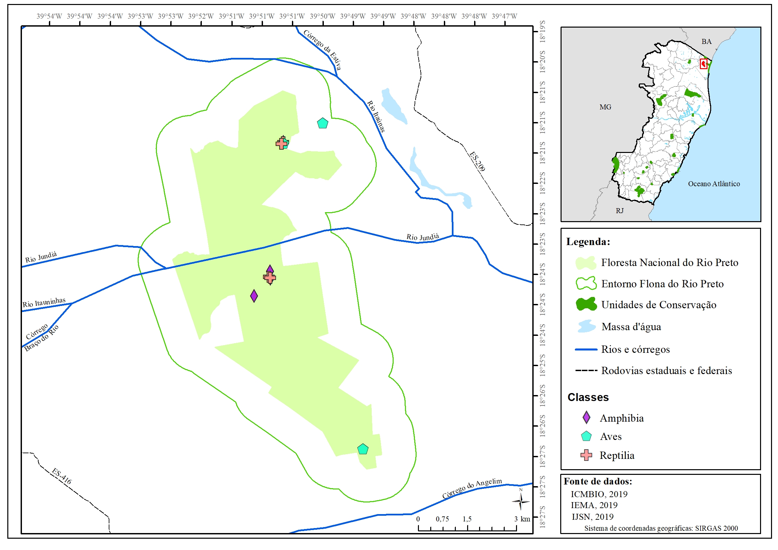Click the Reptilia cross legend symbol
This screenshot has width=778, height=550.
586,455
